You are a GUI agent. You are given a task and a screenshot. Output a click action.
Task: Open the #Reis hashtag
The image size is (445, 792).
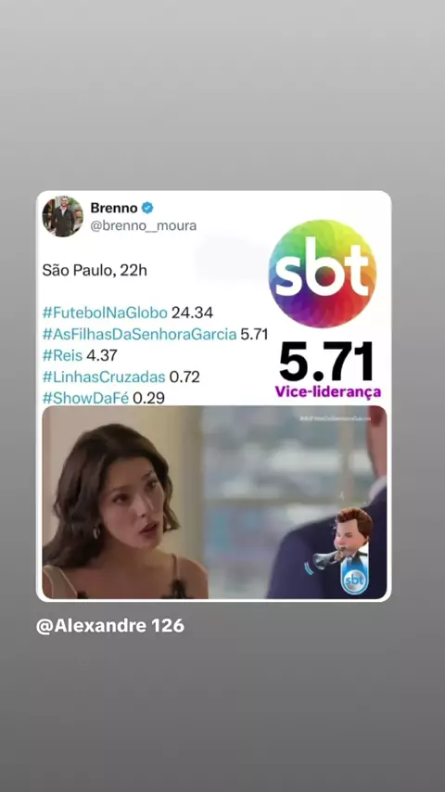pos(62,355)
